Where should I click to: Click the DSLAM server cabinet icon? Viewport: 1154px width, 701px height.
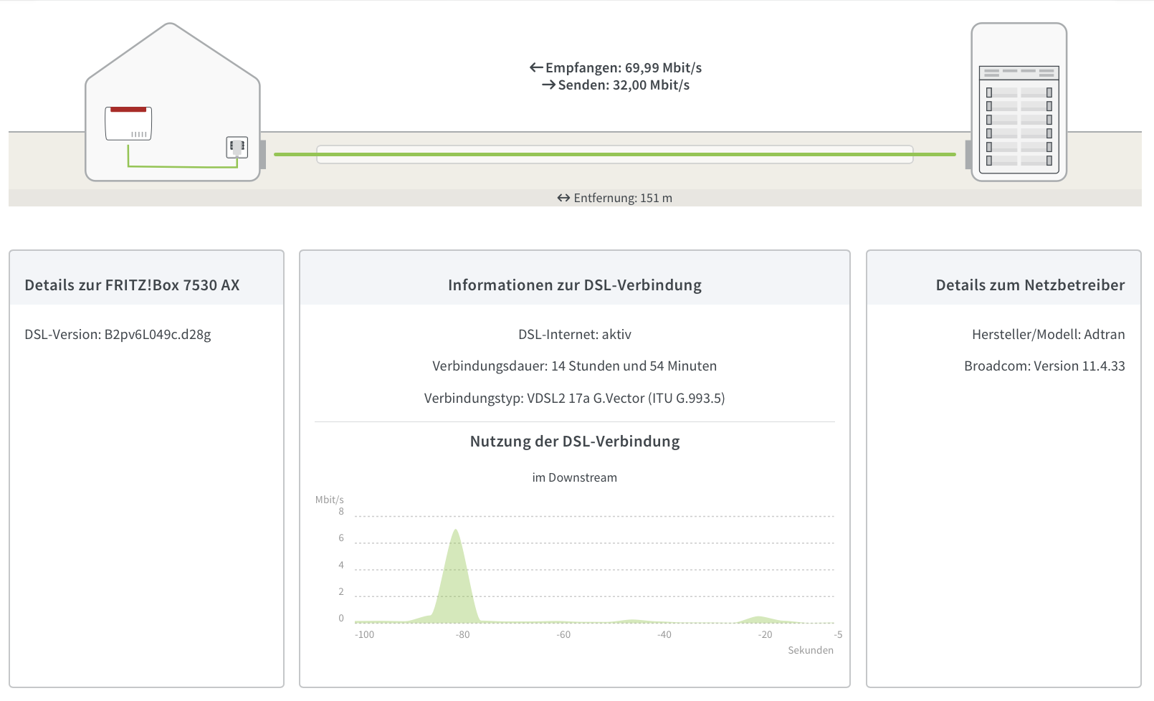[x=1019, y=102]
